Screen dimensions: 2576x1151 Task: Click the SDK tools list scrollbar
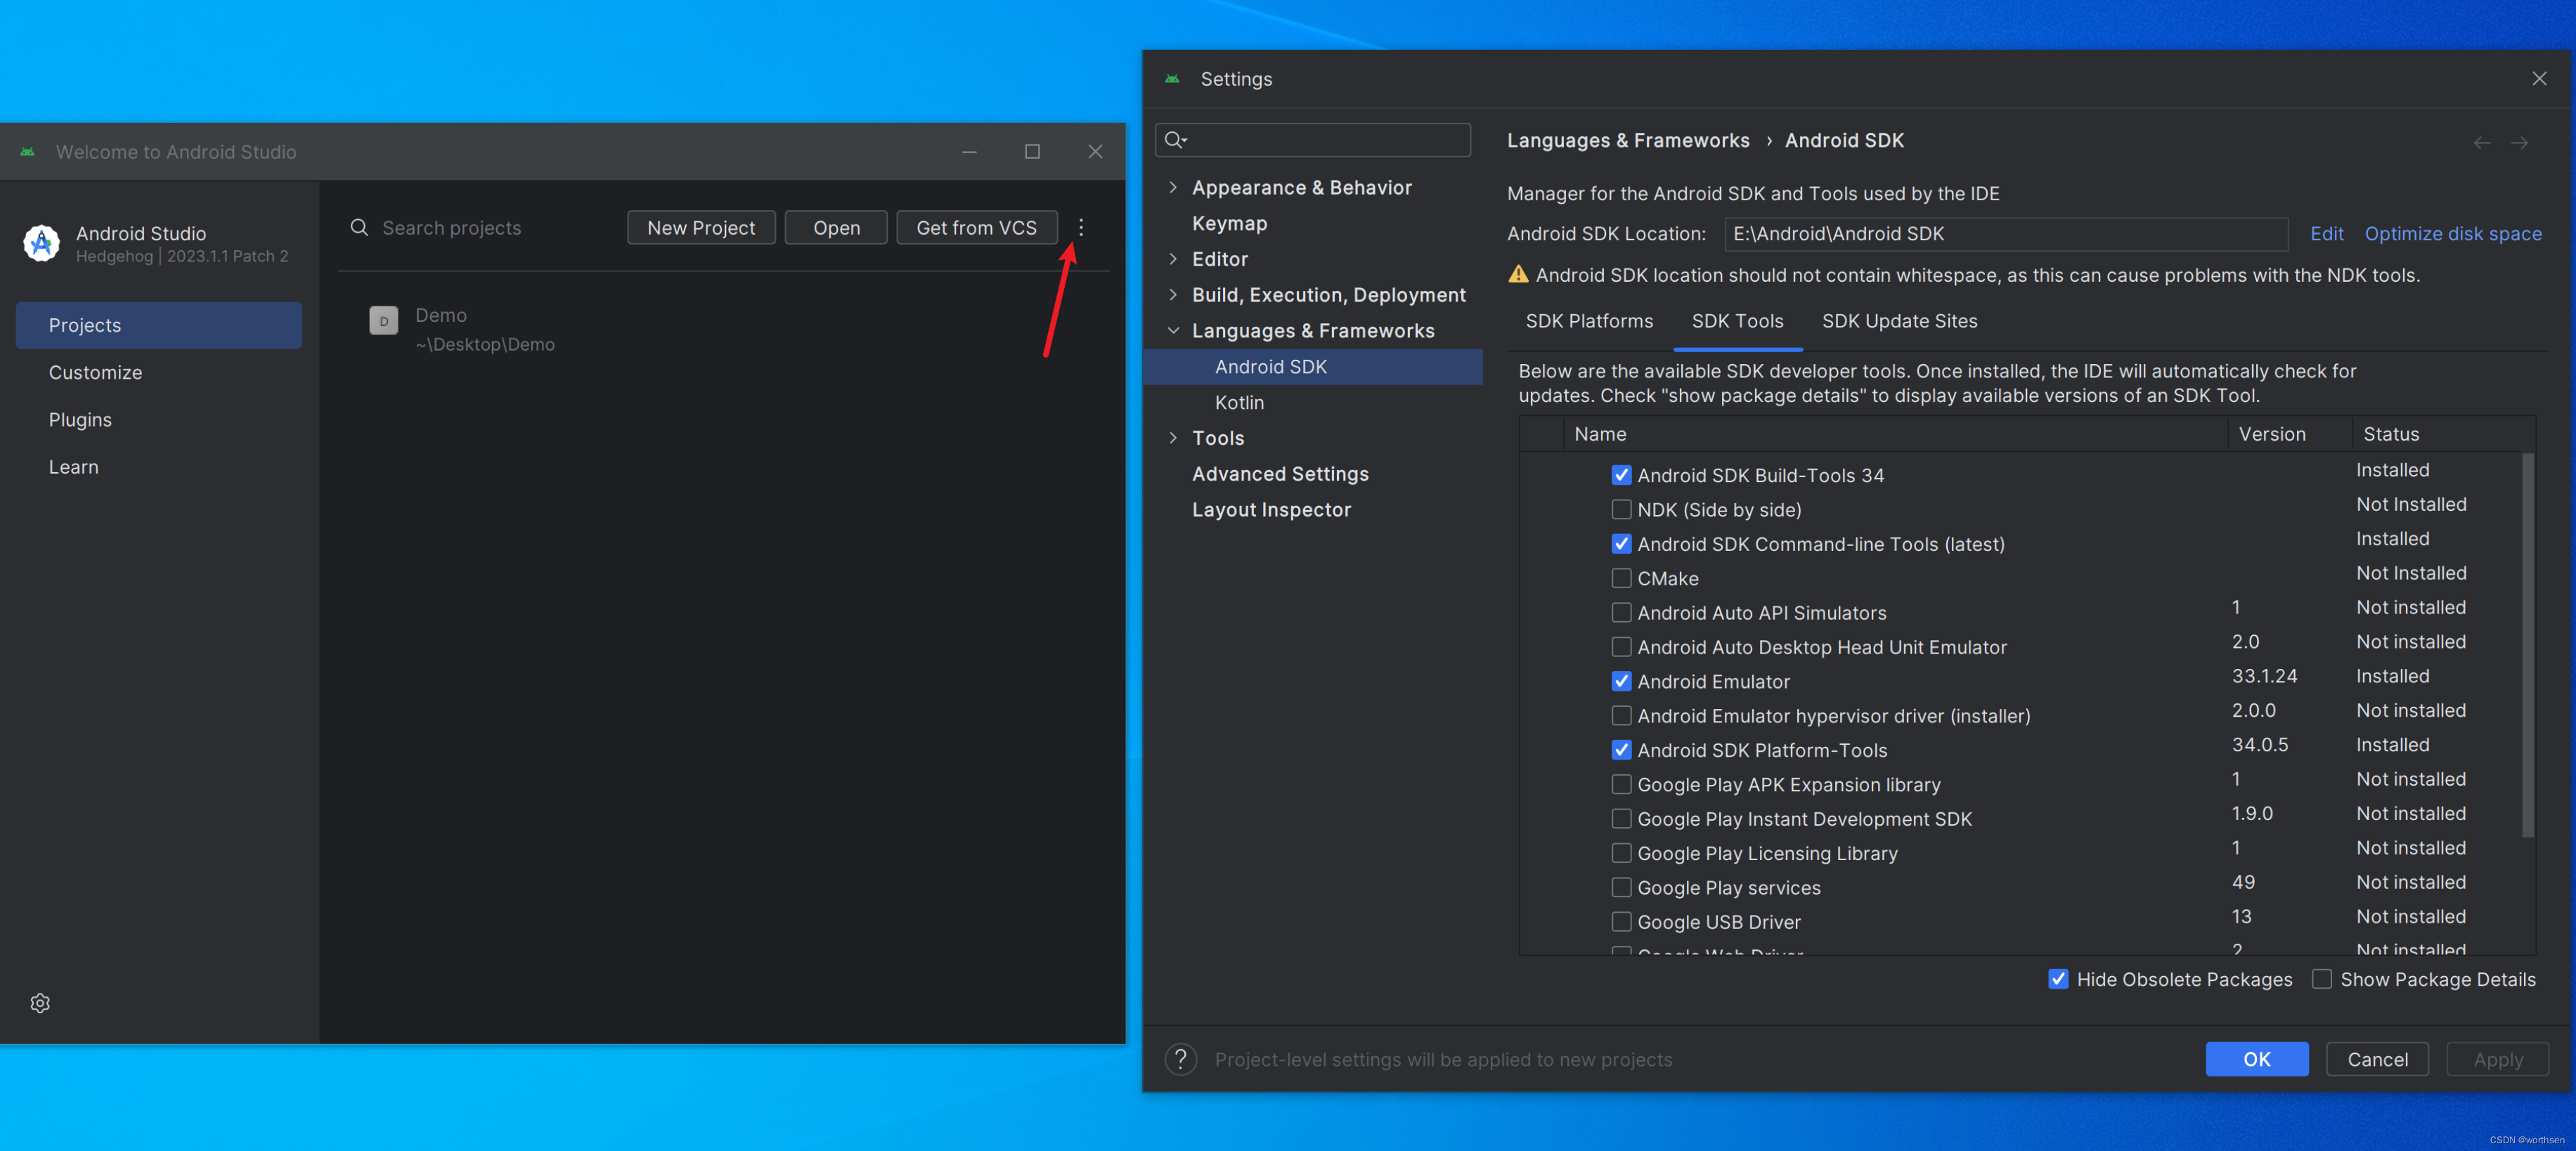tap(2527, 645)
